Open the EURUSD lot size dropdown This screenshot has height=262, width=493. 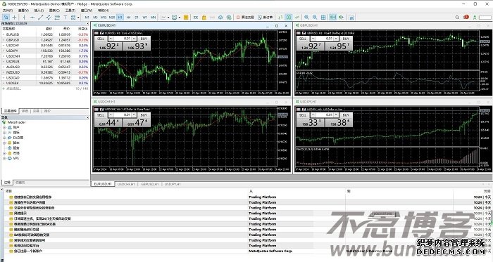111,39
